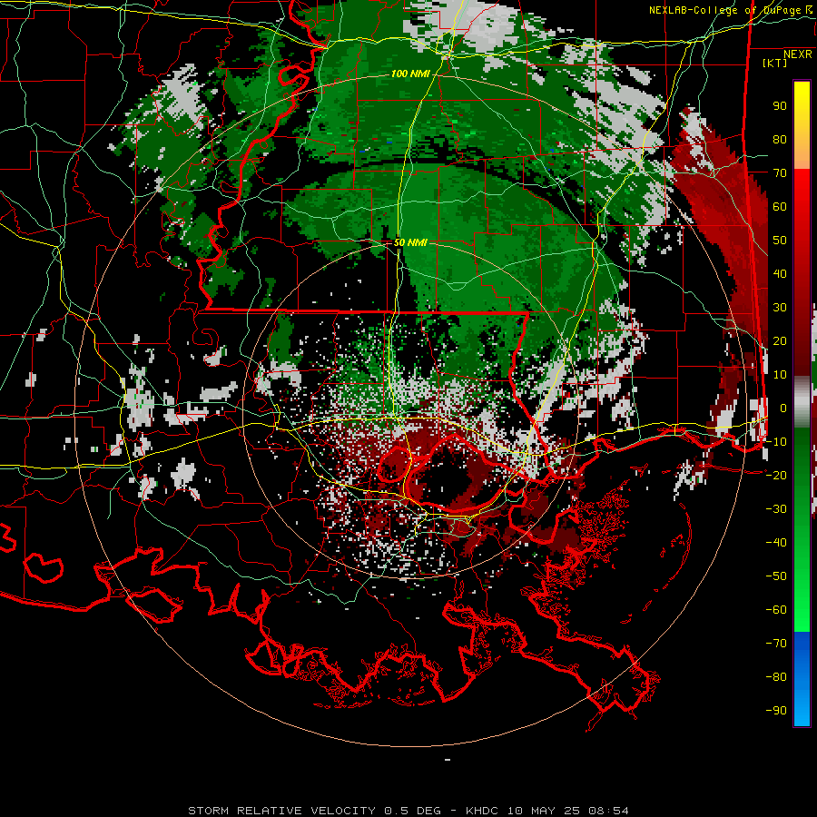The width and height of the screenshot is (817, 817).
Task: Select the -90 value on the velocity scale
Action: pyautogui.click(x=776, y=710)
